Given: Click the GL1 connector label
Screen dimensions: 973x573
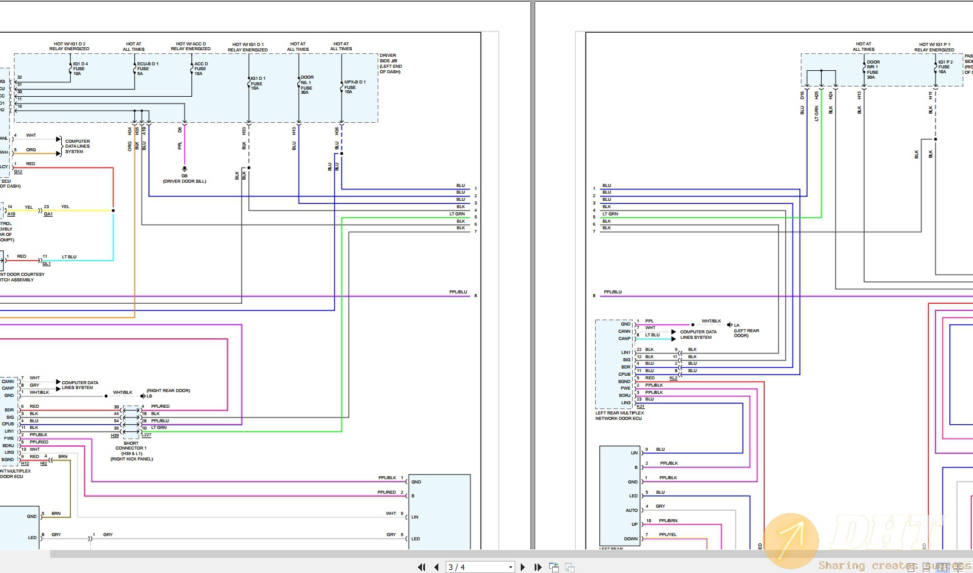Looking at the screenshot, I should click(x=47, y=263).
